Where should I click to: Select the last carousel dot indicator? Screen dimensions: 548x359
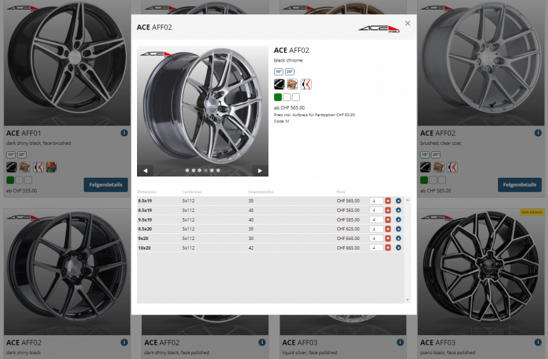pos(218,170)
